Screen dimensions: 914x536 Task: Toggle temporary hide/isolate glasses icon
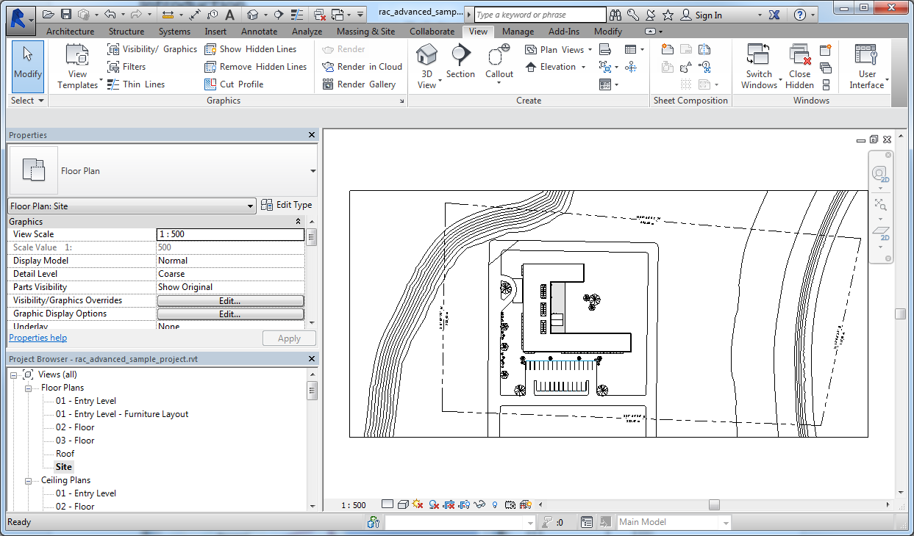[480, 504]
